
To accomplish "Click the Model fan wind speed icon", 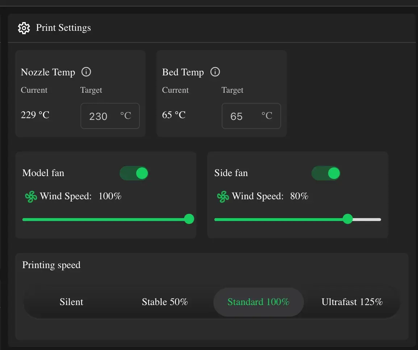I will [31, 197].
